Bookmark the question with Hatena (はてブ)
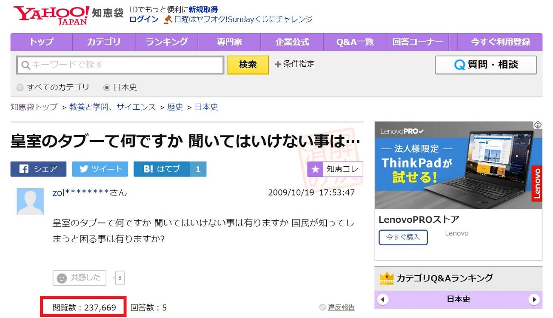Image resolution: width=553 pixels, height=318 pixels. pos(162,169)
